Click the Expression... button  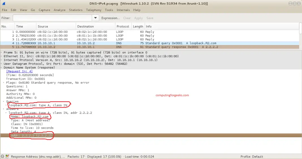111,18
